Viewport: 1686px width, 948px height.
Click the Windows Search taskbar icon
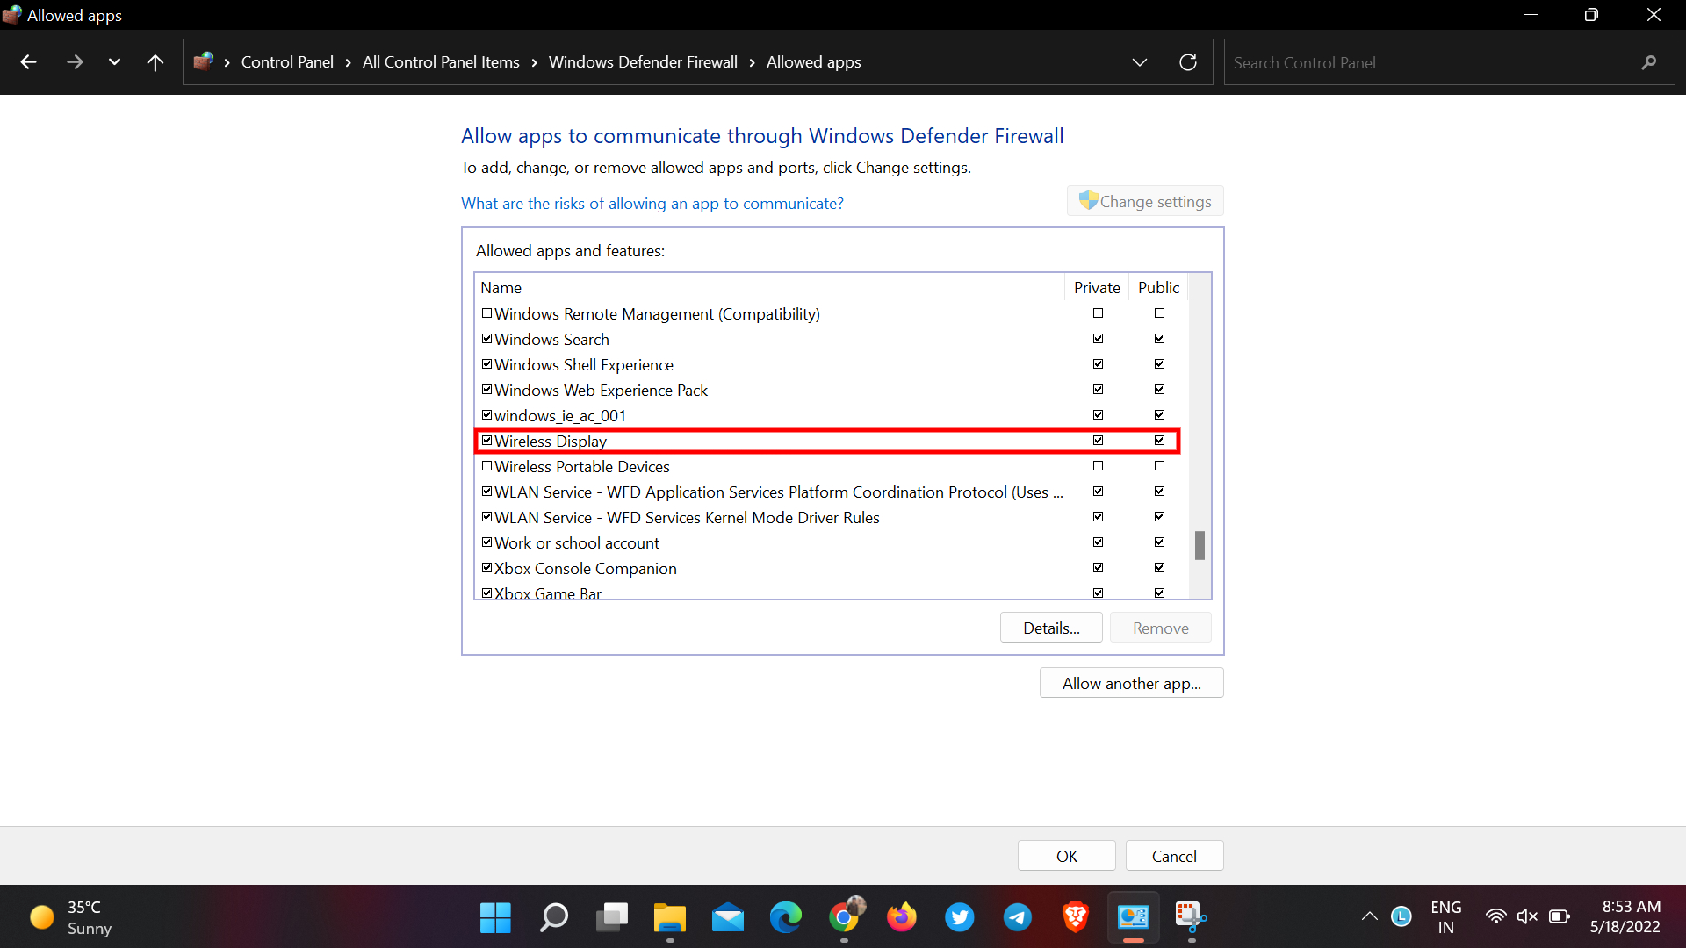(553, 916)
